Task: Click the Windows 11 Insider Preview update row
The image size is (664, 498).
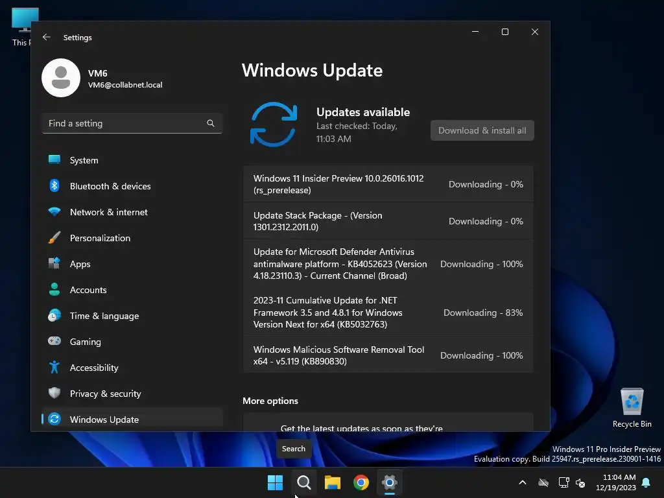Action: coord(388,184)
